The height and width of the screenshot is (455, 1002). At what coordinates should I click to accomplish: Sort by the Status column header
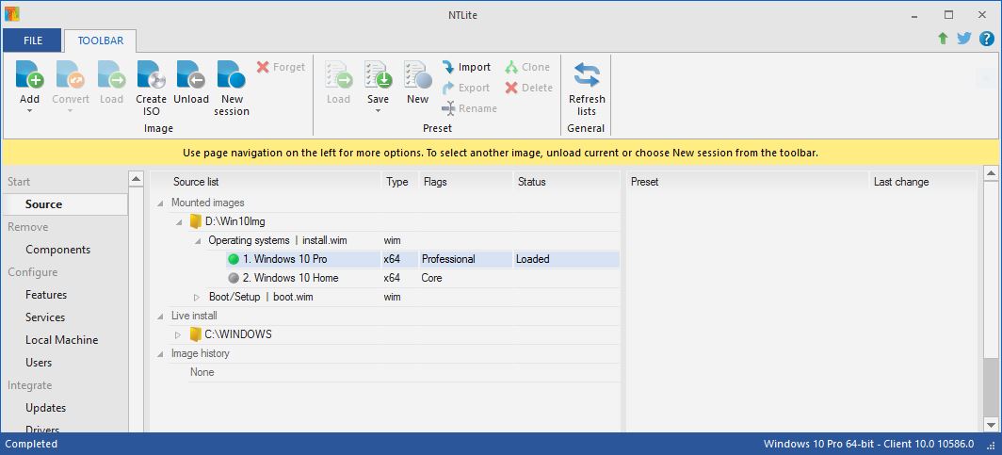[x=566, y=182]
